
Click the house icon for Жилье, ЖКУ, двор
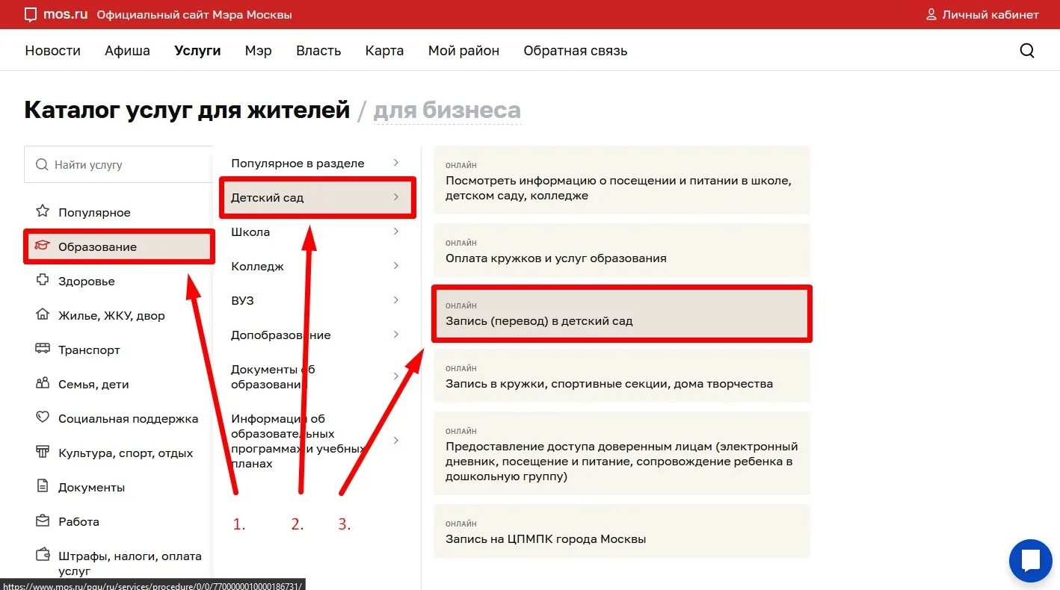pyautogui.click(x=43, y=314)
